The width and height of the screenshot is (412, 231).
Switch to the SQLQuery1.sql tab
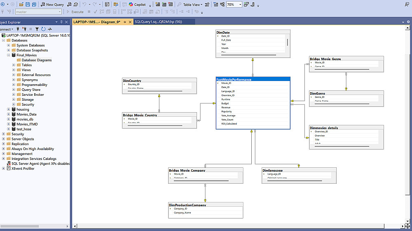(158, 22)
